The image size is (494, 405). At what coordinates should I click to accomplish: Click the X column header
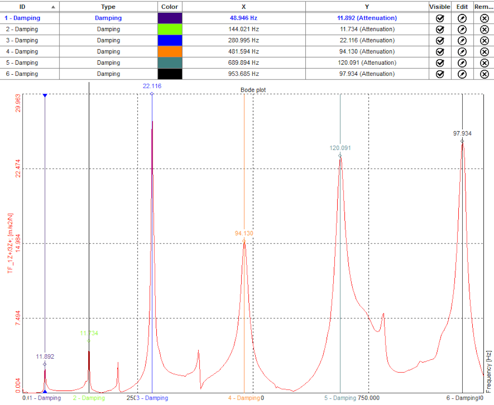(x=244, y=7)
